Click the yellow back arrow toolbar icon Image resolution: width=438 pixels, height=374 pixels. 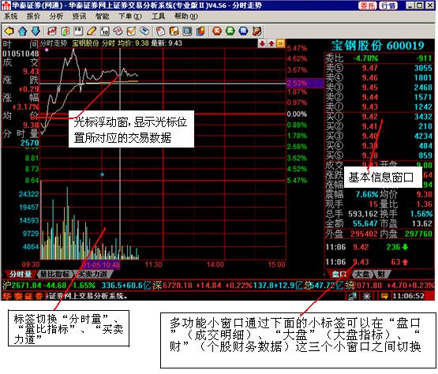pos(9,31)
